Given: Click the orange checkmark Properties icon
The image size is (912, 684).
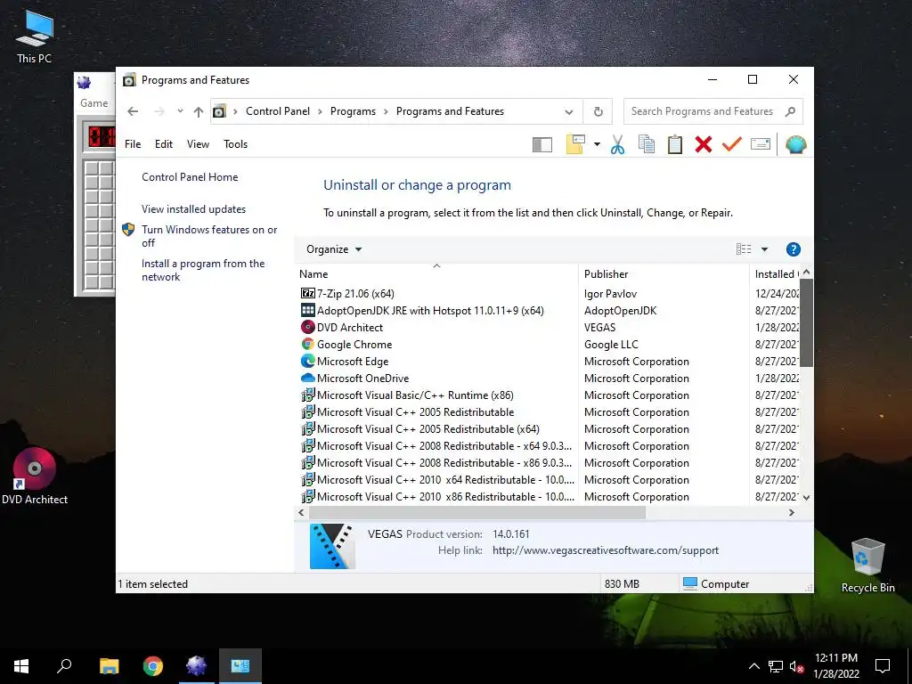Looking at the screenshot, I should point(732,143).
